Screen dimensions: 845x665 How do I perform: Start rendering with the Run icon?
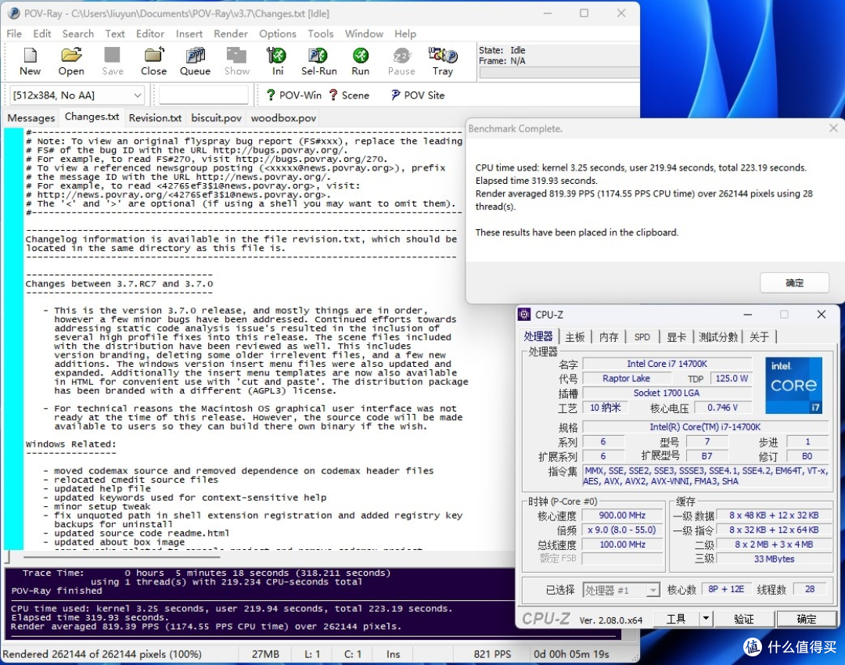coord(361,55)
